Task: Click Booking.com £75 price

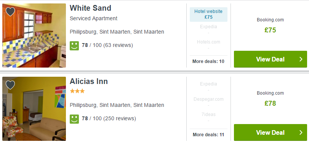Action: pos(270,30)
